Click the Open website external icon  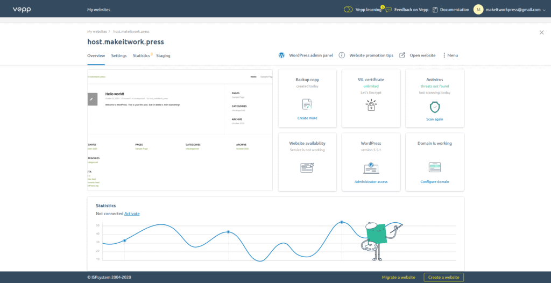[x=402, y=55]
